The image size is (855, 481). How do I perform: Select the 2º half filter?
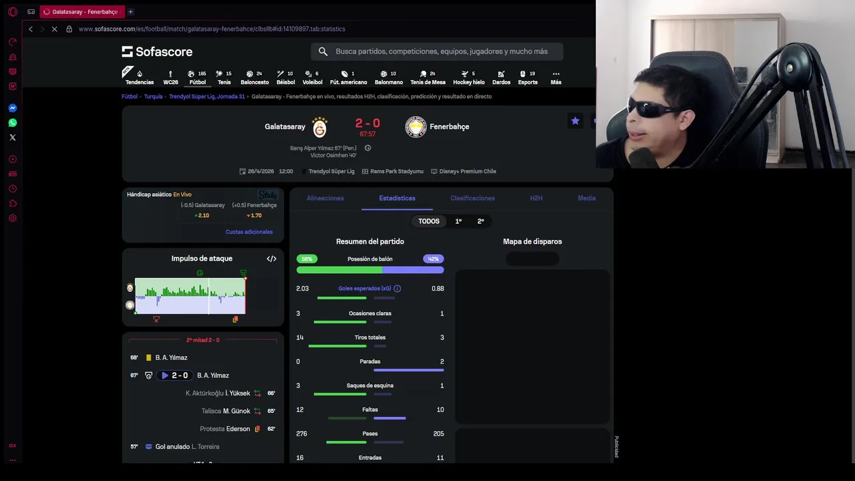(x=480, y=221)
